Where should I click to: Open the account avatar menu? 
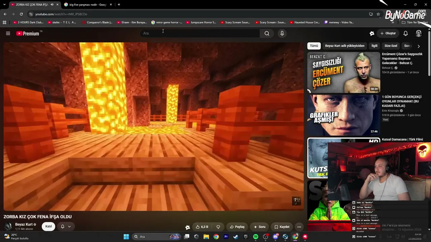419,33
